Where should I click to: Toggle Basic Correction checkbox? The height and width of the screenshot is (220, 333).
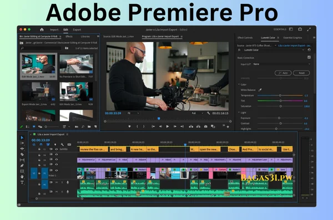[309, 57]
